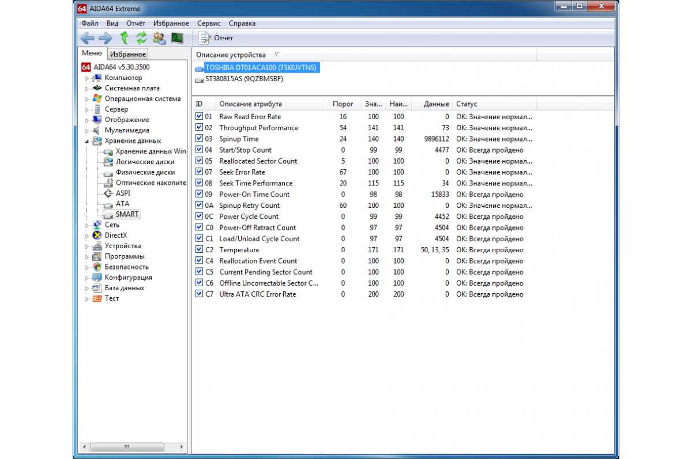Screen dimensions: 692x459
Task: Open the Справка menu
Action: [x=242, y=24]
